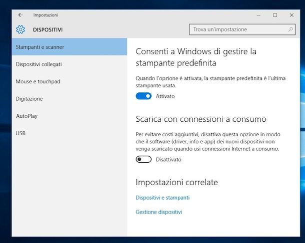
Task: Minimize the Impostazioni window
Action: [x=258, y=15]
